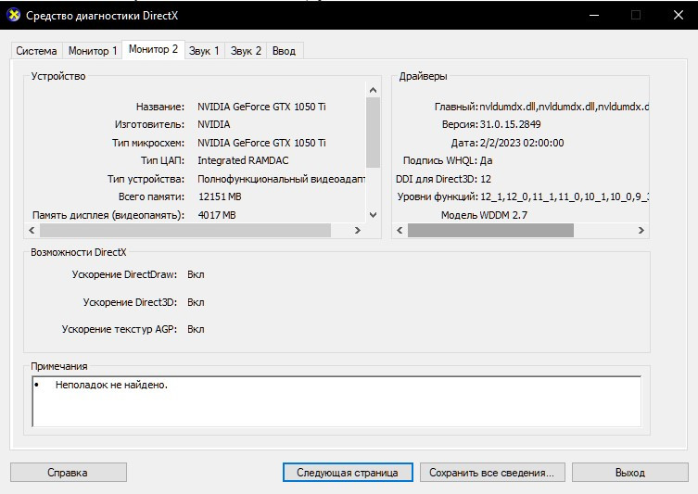Click the Драйверы horizontal scrollbar thumb

click(x=491, y=231)
